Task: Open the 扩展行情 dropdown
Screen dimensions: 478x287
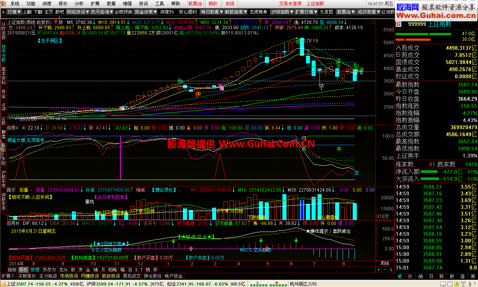Action: 306,12
